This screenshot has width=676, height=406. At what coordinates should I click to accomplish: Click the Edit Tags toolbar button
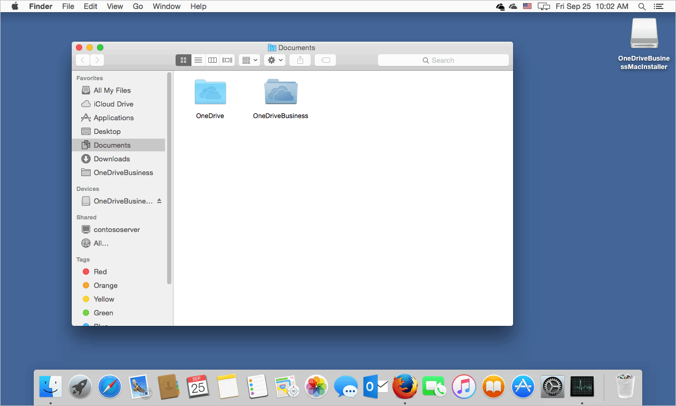click(325, 60)
